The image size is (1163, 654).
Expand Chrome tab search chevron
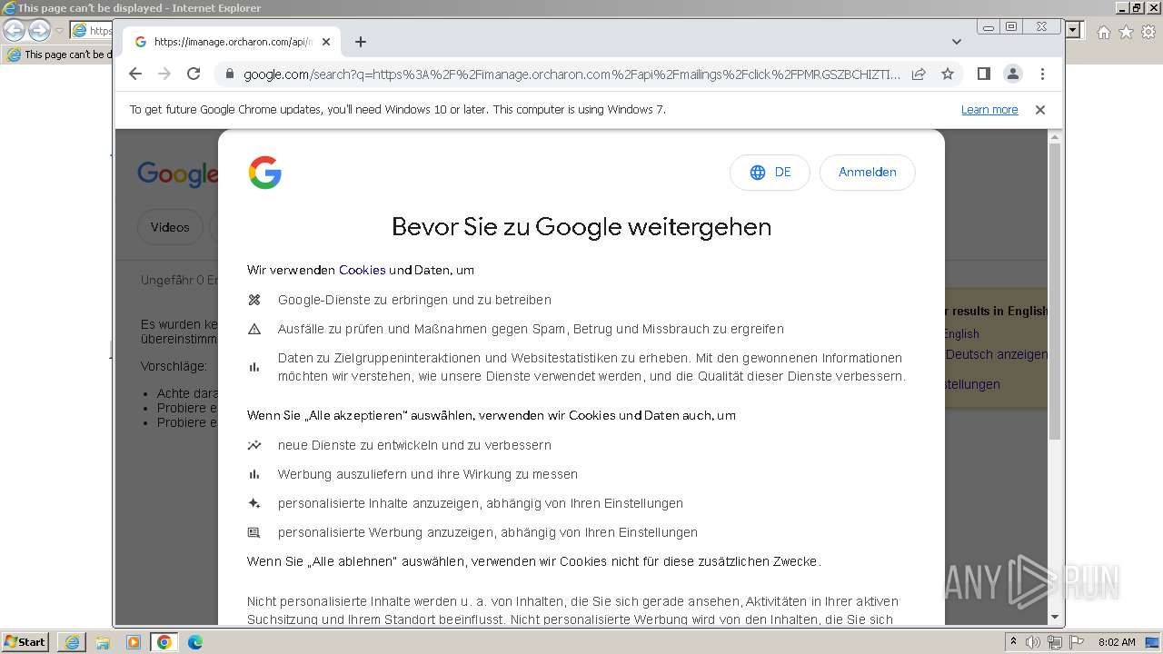[x=957, y=42]
